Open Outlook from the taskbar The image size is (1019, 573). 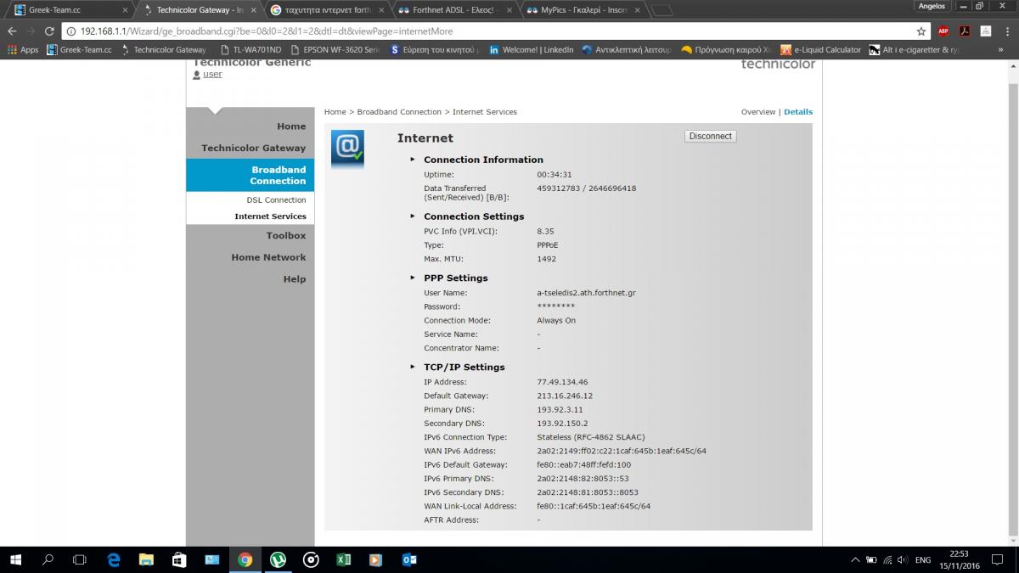point(408,559)
